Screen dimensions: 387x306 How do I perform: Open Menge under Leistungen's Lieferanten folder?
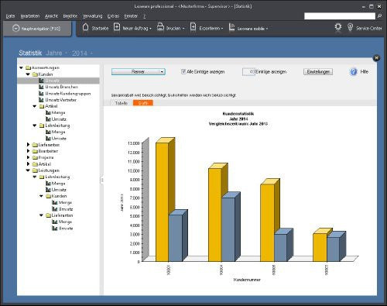[62, 222]
